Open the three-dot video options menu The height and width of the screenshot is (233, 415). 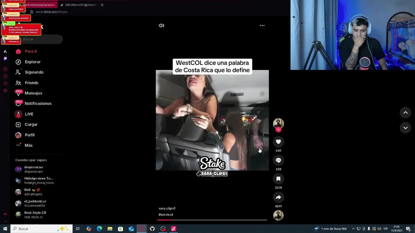coord(262,26)
